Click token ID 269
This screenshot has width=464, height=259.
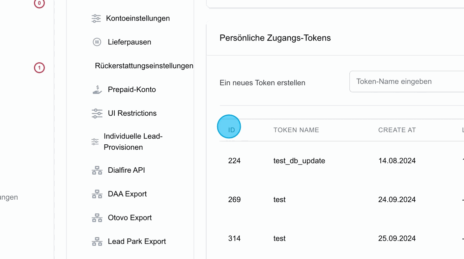pyautogui.click(x=234, y=200)
